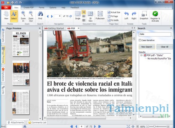Click the New Search button
This screenshot has width=175, height=128.
tap(147, 47)
